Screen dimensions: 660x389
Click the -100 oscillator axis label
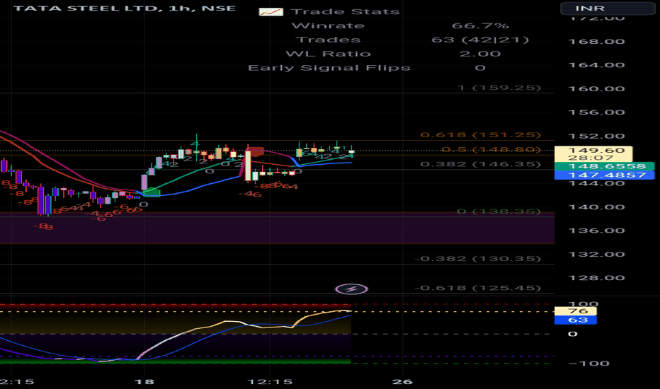[589, 364]
